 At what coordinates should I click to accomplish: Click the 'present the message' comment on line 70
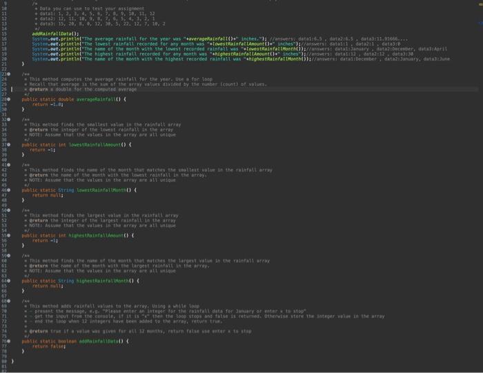[166, 311]
